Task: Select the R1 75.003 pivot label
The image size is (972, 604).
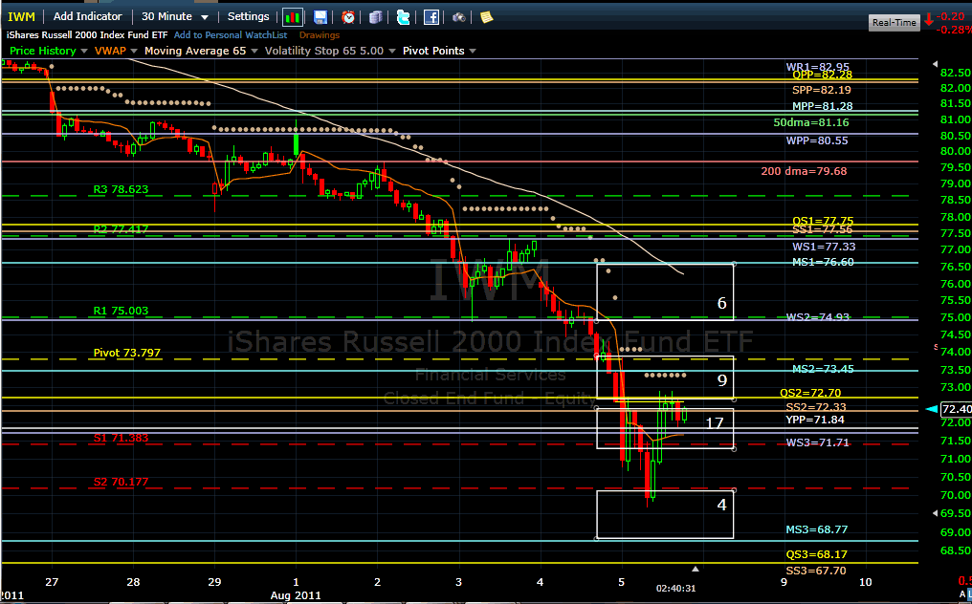Action: 121,311
